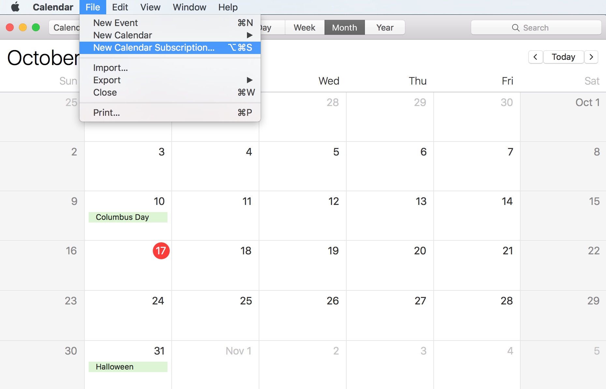
Task: Choose New Event from File menu
Action: pyautogui.click(x=170, y=23)
